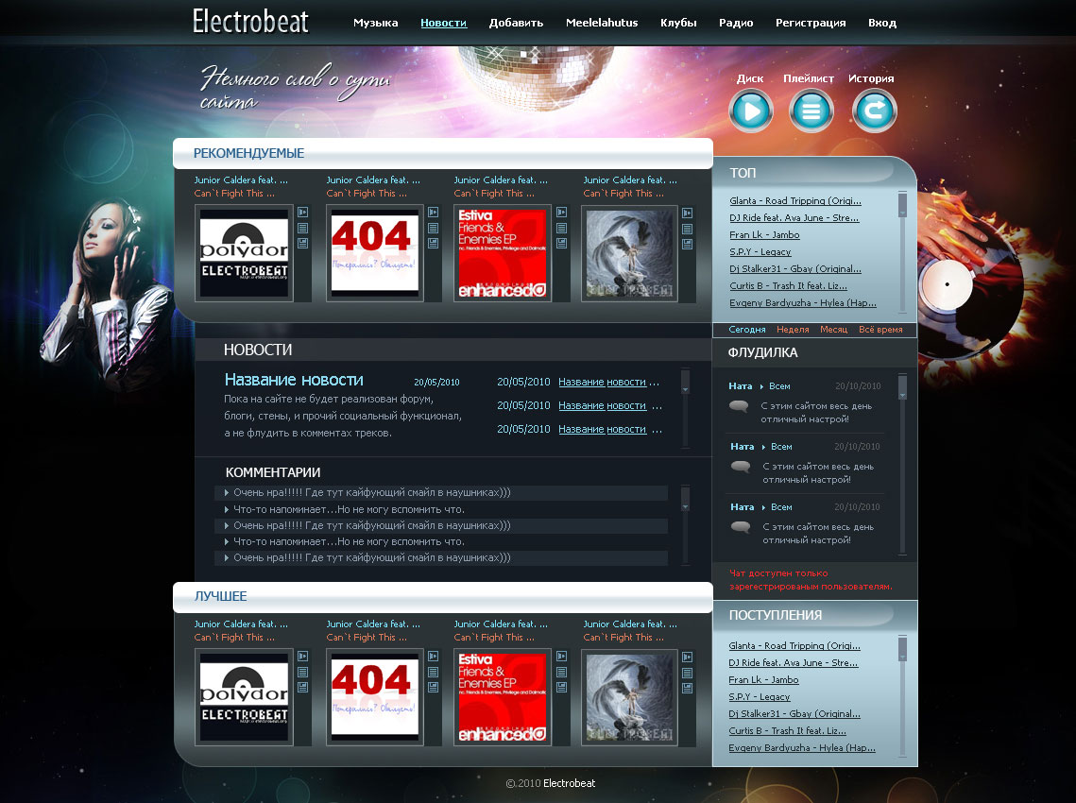Click playlist icon beside Estiva cover in Рекомендуемые

click(562, 228)
